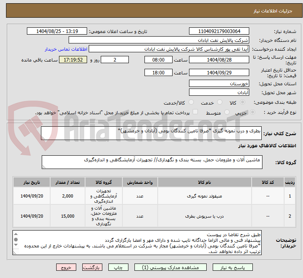Click the پاسخ به نیاز button
Screen dimensions: 303x278
232,268
